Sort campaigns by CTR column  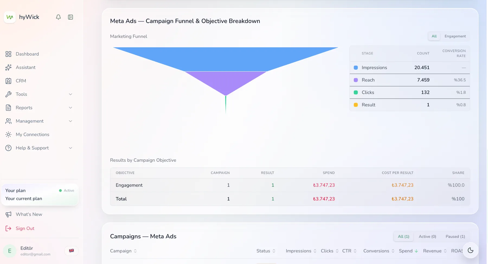[x=349, y=251]
